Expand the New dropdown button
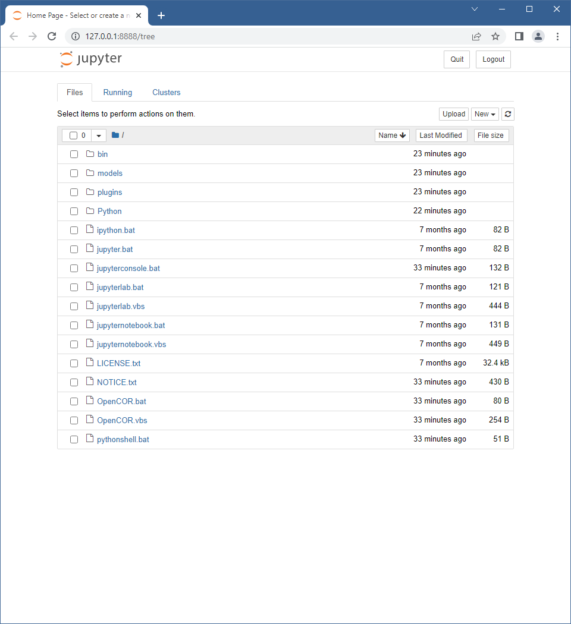Viewport: 571px width, 624px height. pyautogui.click(x=485, y=114)
